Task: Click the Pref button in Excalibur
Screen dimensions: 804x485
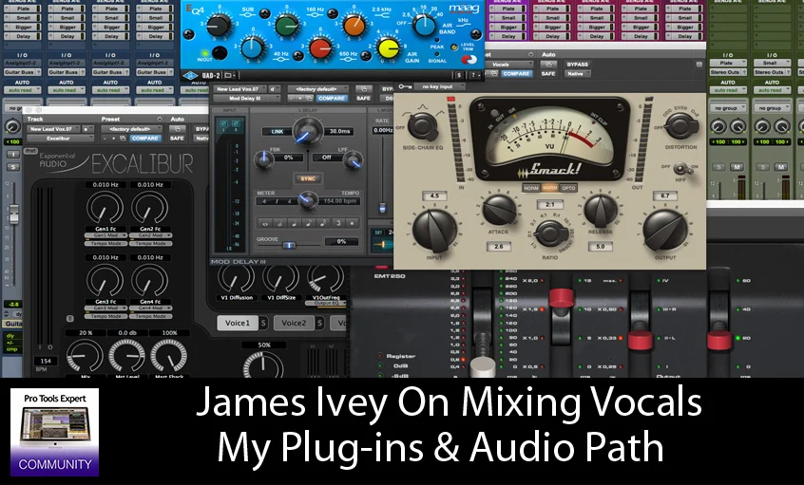Action: coord(30,151)
